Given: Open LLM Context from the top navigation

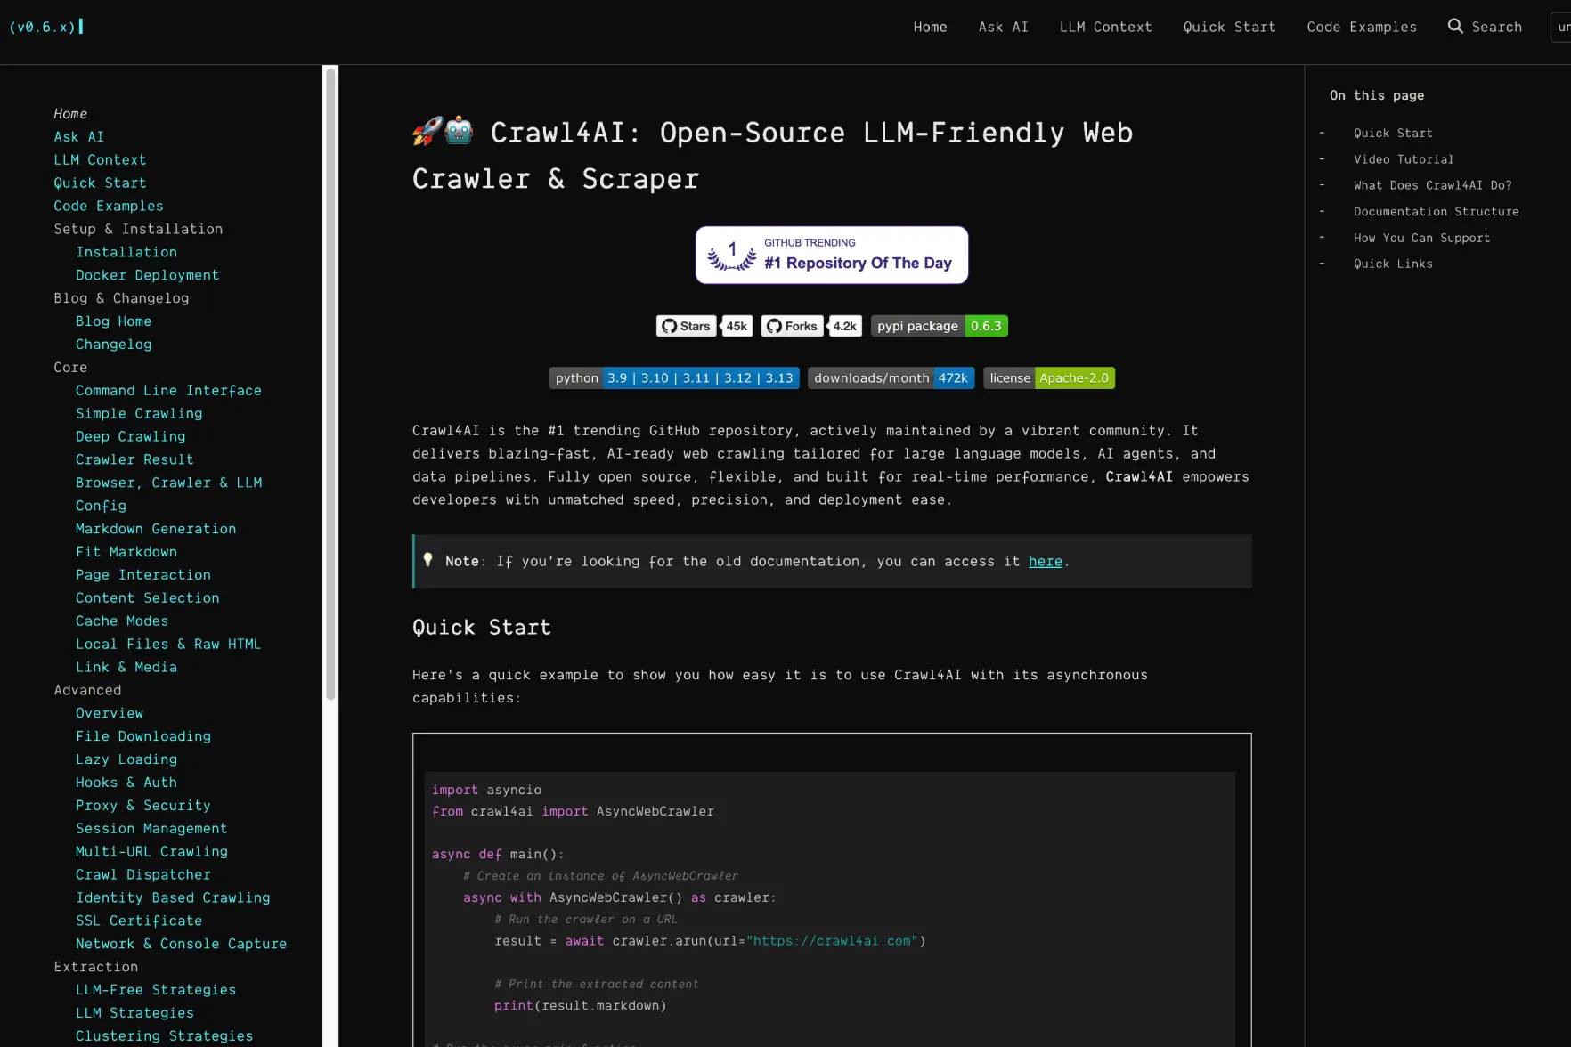Looking at the screenshot, I should (1105, 27).
